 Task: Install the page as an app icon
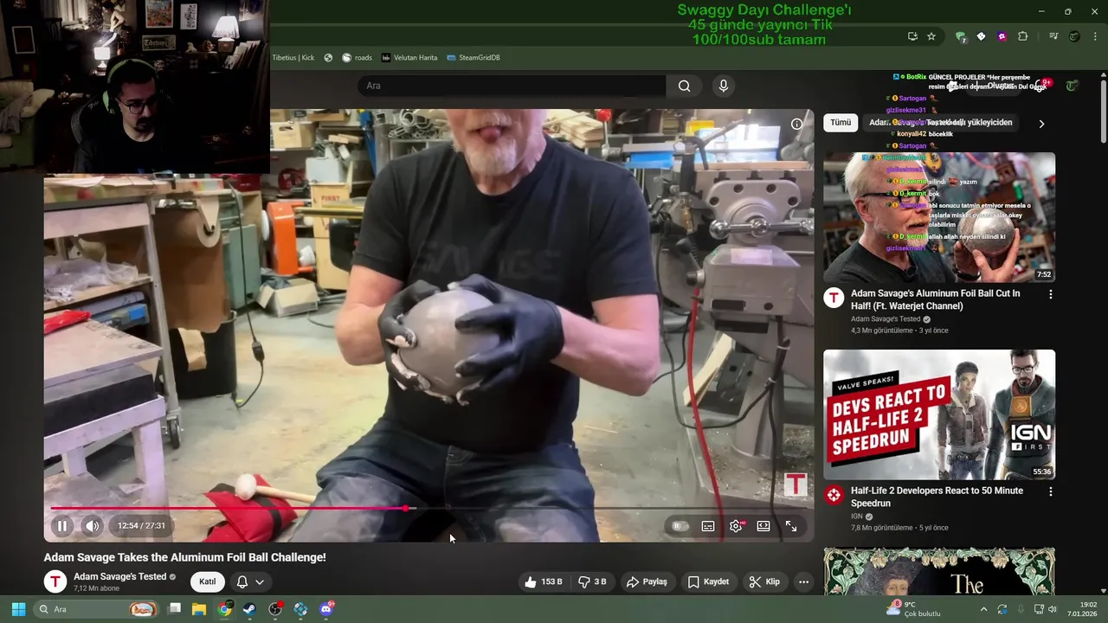coord(912,36)
